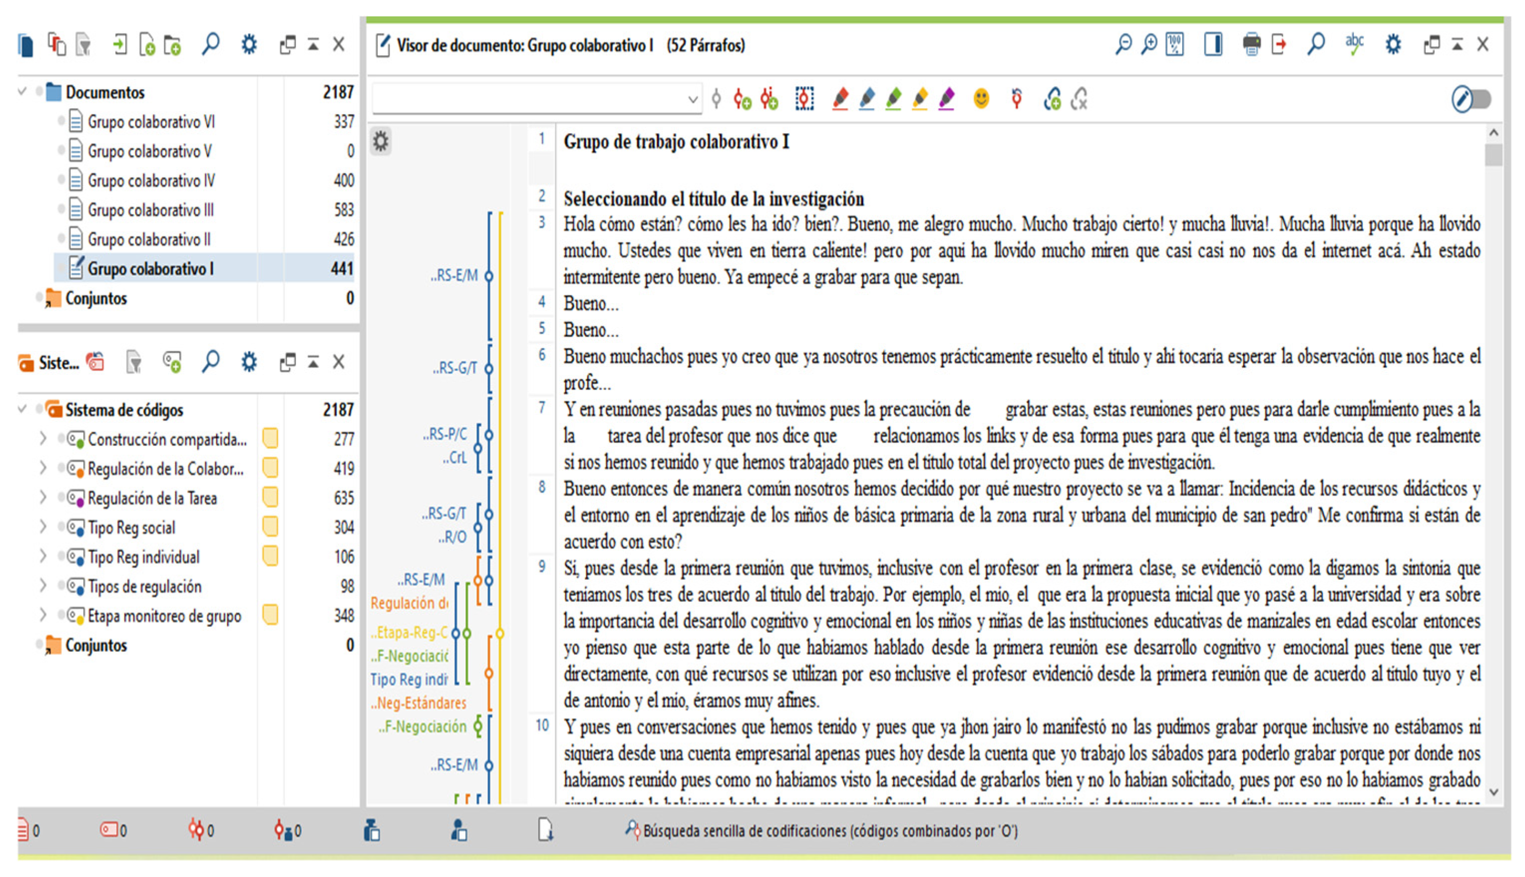Image resolution: width=1525 pixels, height=877 pixels.
Task: Expand the Tipo Reg social code
Action: [x=43, y=527]
